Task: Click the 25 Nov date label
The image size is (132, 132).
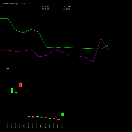Action: (32, 125)
